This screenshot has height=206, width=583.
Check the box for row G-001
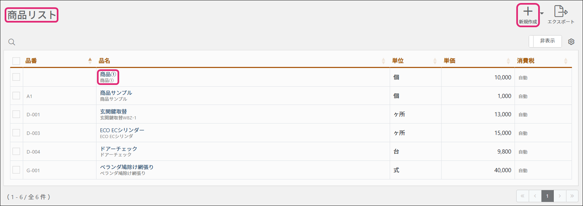[x=16, y=170]
